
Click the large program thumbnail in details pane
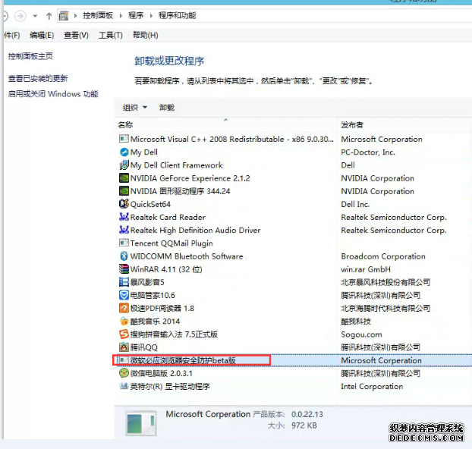pyautogui.click(x=141, y=423)
